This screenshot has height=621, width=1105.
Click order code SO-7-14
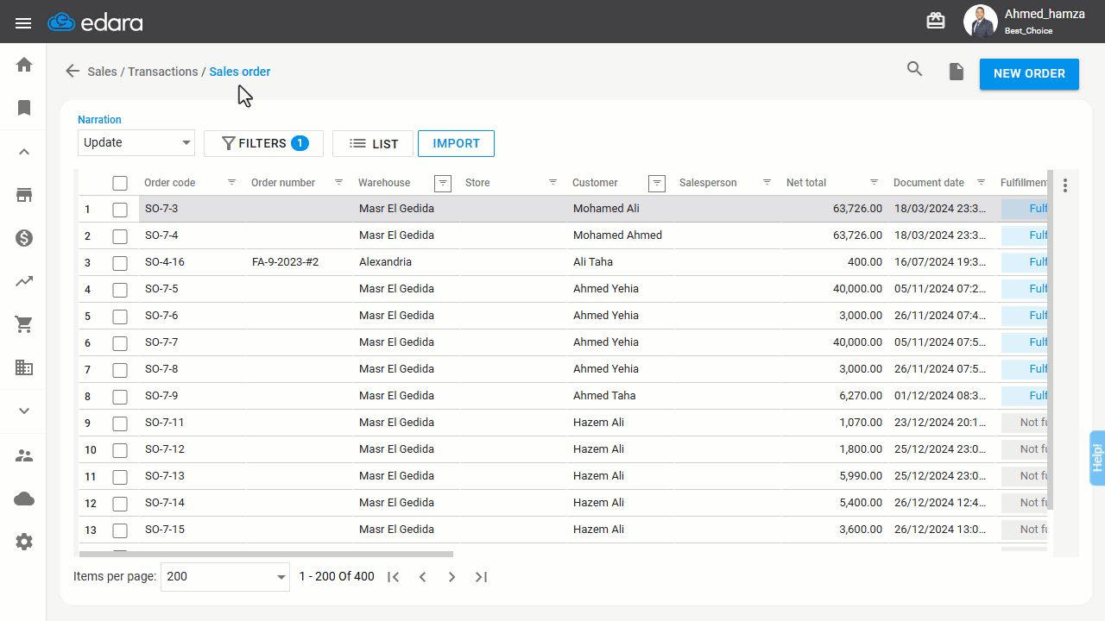pyautogui.click(x=165, y=503)
